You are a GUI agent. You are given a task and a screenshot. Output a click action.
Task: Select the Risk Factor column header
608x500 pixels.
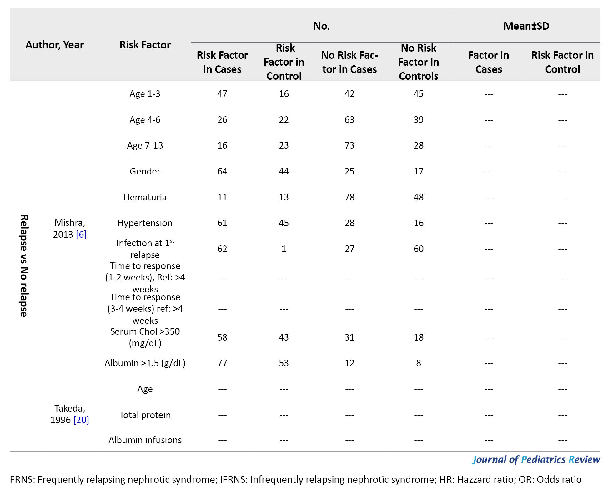click(145, 45)
